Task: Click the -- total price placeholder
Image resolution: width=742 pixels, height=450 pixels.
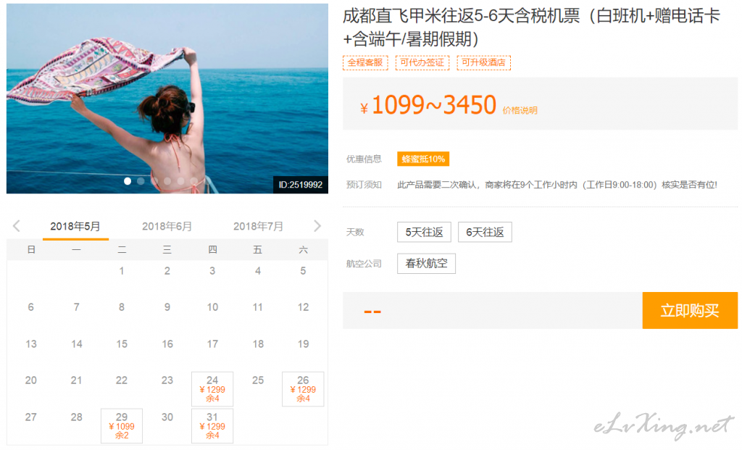Action: [x=372, y=312]
